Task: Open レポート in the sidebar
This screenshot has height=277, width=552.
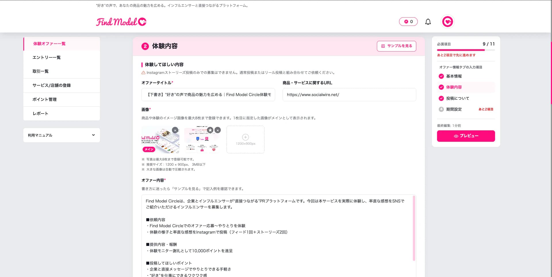Action: pyautogui.click(x=62, y=114)
